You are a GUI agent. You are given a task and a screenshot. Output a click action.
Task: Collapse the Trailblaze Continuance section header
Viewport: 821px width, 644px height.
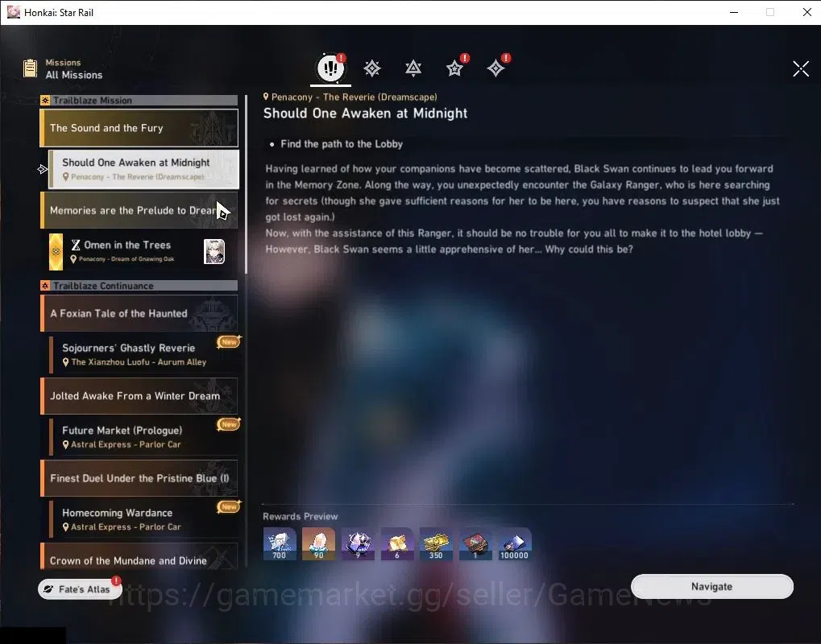tap(139, 286)
